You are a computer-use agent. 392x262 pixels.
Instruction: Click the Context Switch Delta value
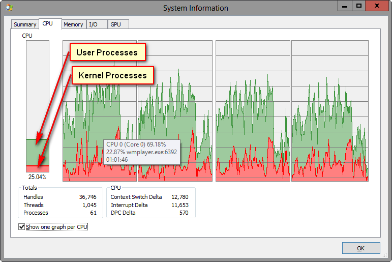(180, 197)
